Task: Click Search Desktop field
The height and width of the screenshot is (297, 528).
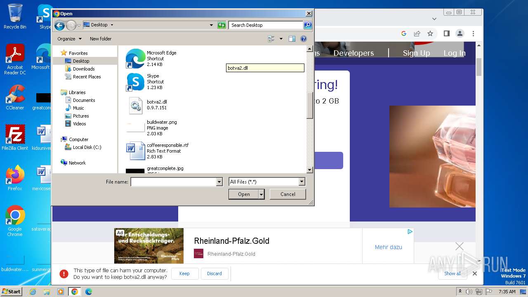Action: [266, 25]
